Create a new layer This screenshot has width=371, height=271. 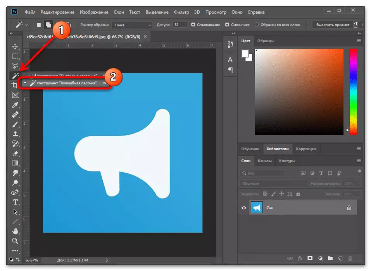(340, 258)
